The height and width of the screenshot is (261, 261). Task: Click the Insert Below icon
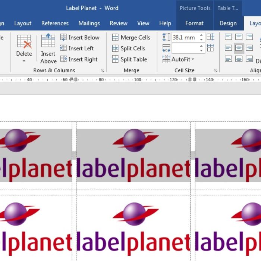63,37
